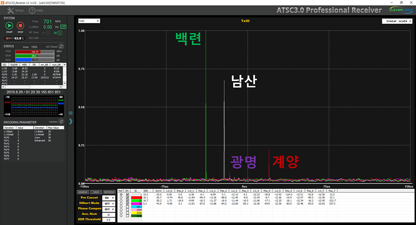Image resolution: width=416 pixels, height=225 pixels.
Task: Select Ref radio button for ID 1
Action: (121, 195)
